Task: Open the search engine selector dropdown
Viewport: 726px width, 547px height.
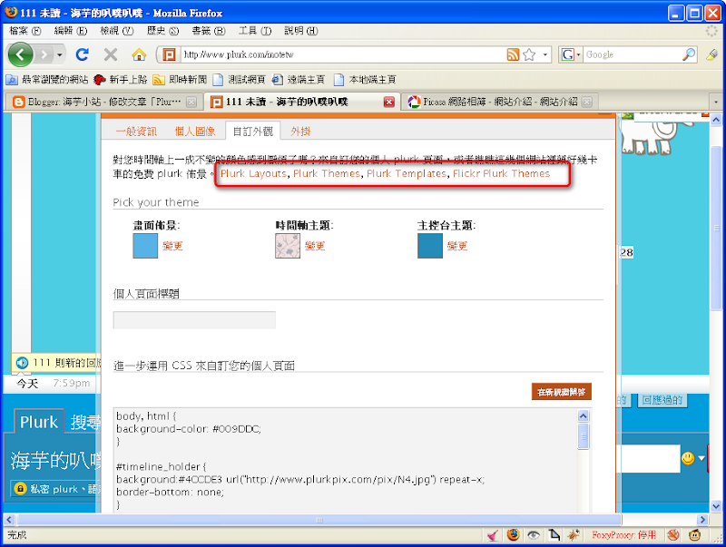Action: point(571,54)
